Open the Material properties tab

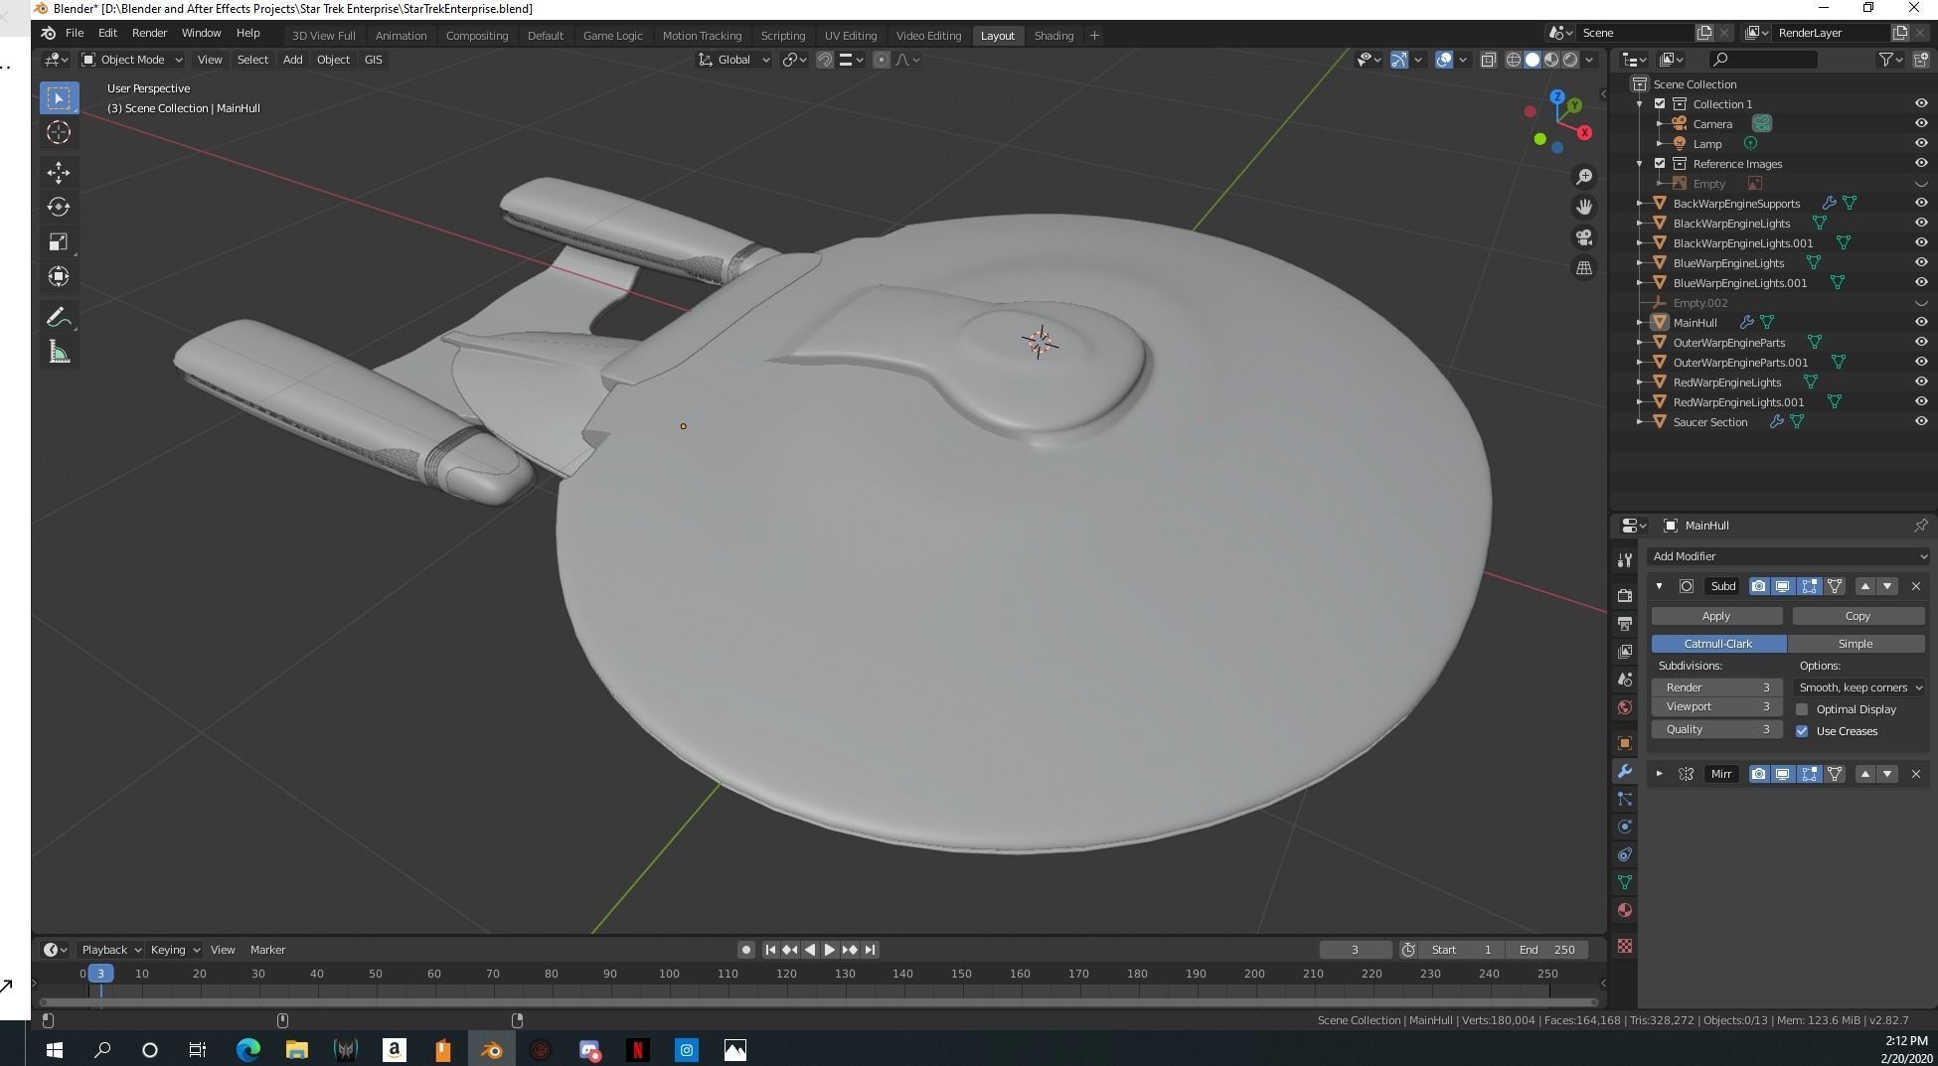click(x=1625, y=910)
